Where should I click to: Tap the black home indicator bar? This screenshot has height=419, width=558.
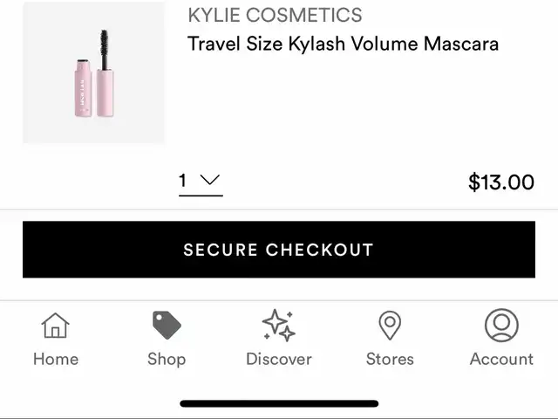point(279,403)
